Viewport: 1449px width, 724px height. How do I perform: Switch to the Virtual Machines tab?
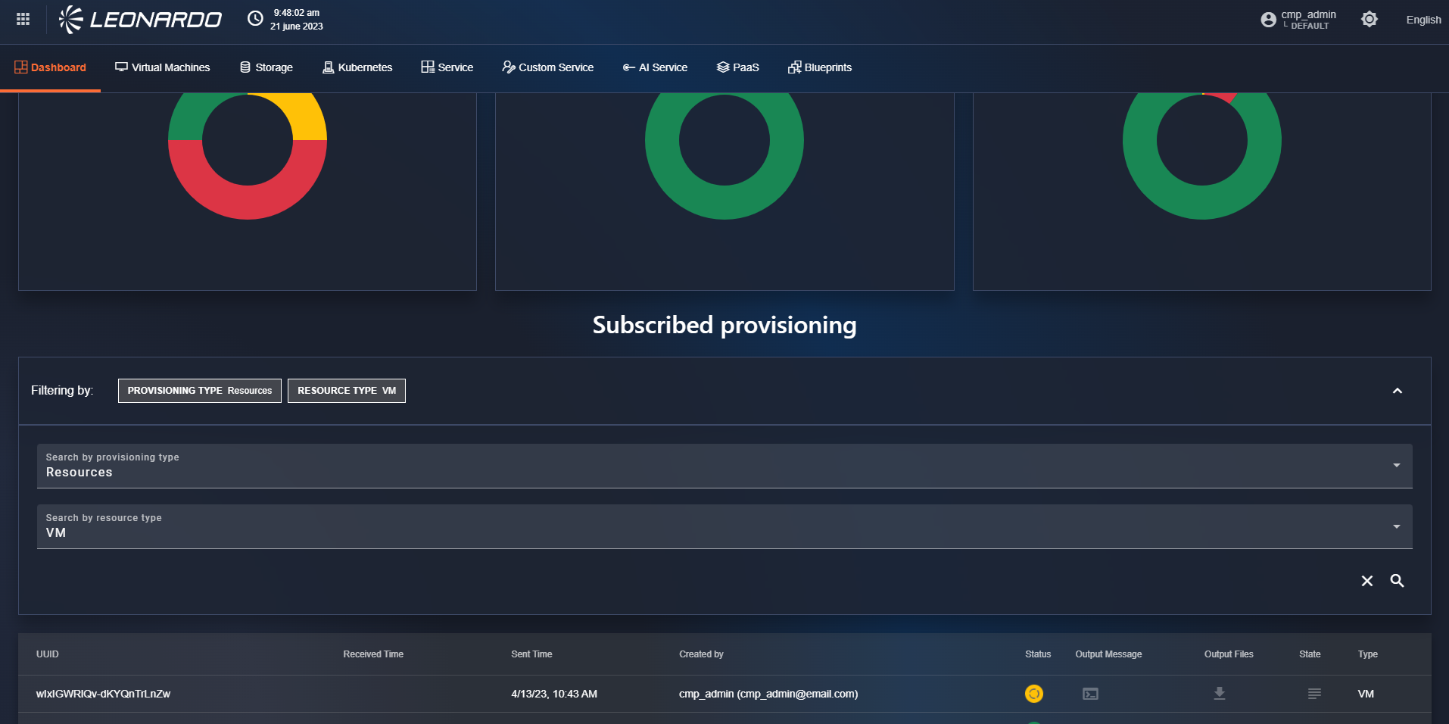coord(163,67)
